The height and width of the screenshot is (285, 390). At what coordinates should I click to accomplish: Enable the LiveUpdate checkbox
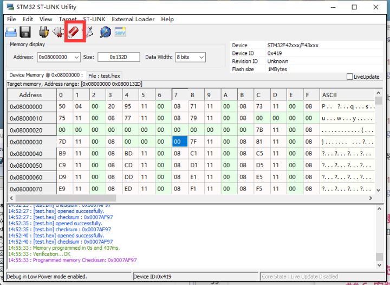pyautogui.click(x=349, y=77)
